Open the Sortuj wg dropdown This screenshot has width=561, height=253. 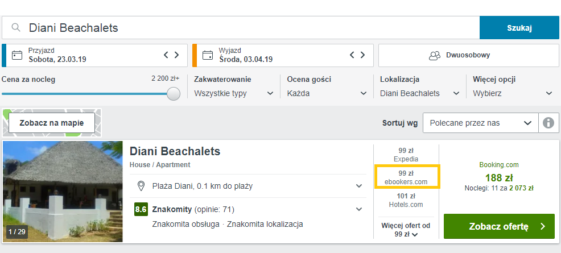[481, 123]
